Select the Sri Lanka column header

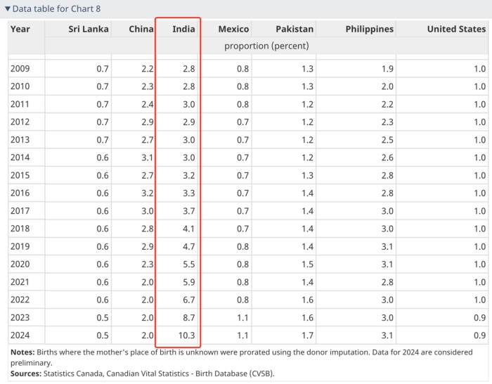pos(89,29)
